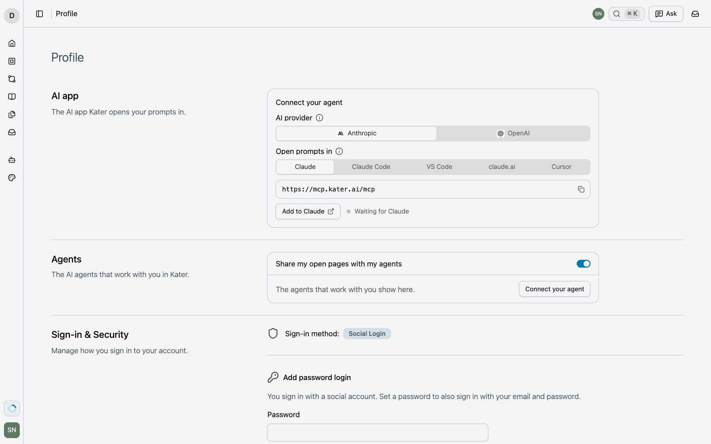
Task: Click the D workspace avatar
Action: tap(12, 16)
